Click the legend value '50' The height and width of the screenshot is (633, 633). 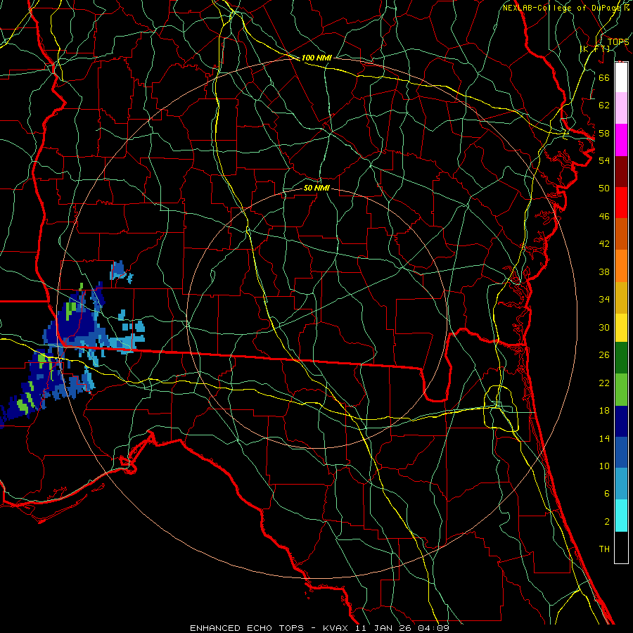click(604, 188)
